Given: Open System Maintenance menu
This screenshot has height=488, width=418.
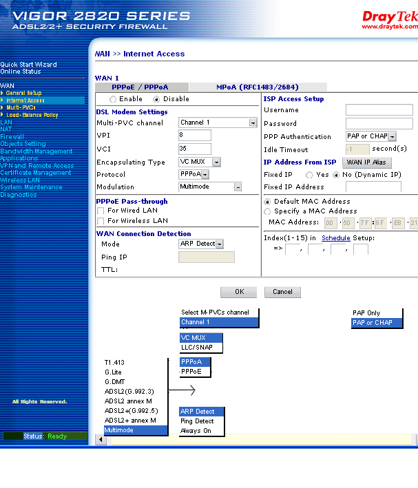Looking at the screenshot, I should [31, 187].
